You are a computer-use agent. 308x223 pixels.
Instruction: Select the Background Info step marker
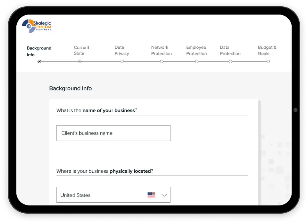(x=39, y=61)
